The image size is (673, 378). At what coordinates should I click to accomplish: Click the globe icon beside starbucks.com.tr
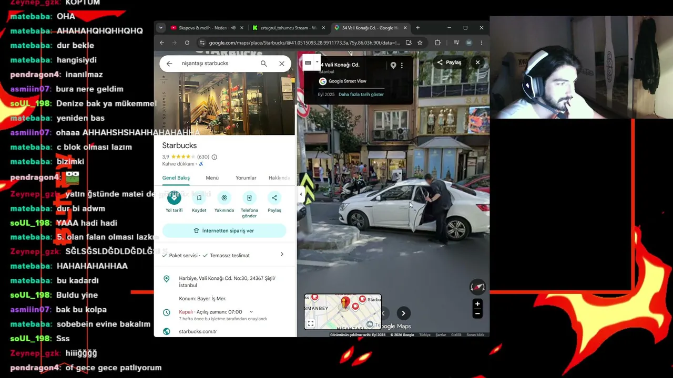point(167,331)
